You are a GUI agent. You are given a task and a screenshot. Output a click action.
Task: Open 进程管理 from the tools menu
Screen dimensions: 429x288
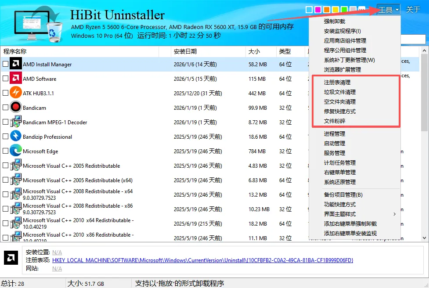coord(334,134)
